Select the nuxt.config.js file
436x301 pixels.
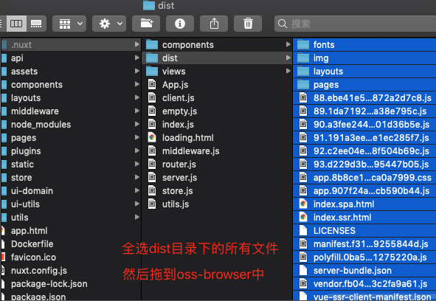pos(71,271)
